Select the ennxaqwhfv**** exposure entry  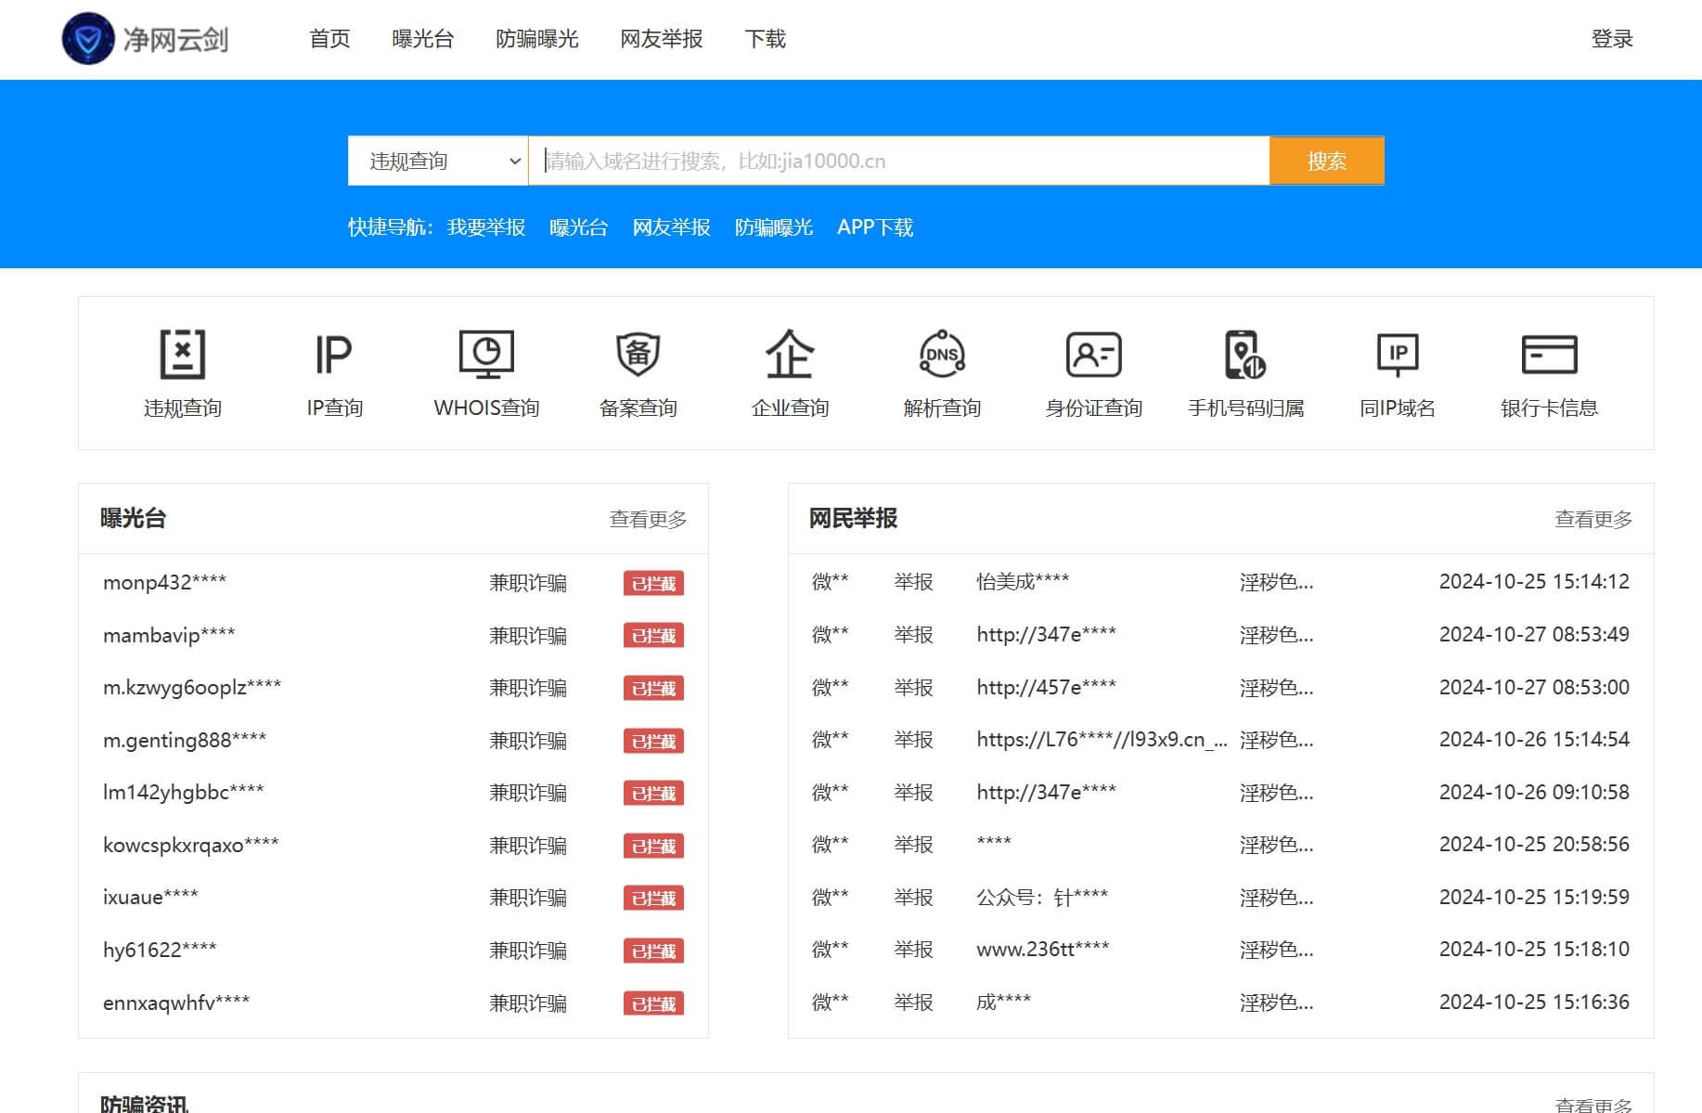tap(176, 1003)
